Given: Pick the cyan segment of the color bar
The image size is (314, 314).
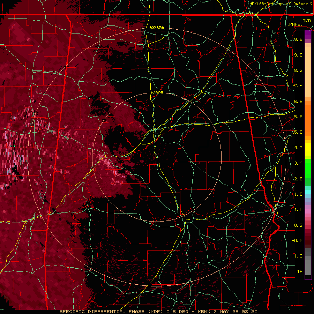Looking at the screenshot, I should click(x=308, y=192).
